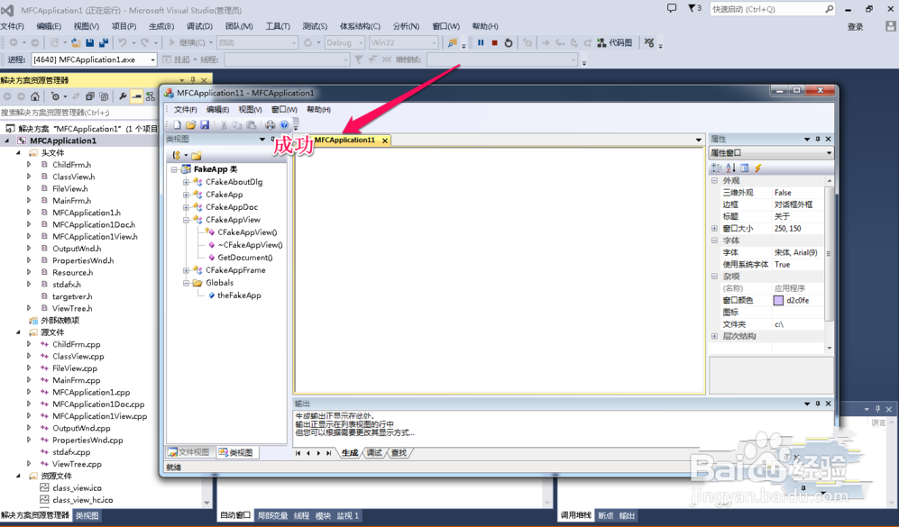
Task: Click the single Save icon in Visual Studio toolbar
Action: click(x=90, y=42)
